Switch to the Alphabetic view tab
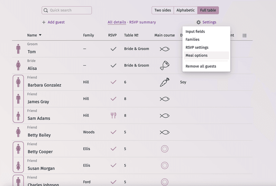Viewport: 276px width, 186px height. point(185,10)
